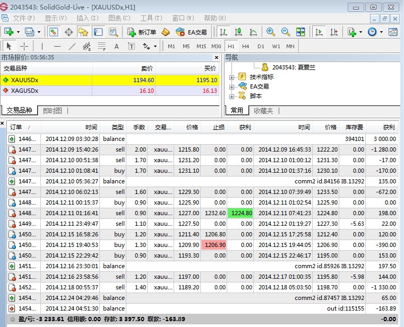Image resolution: width=404 pixels, height=327 pixels.
Task: Open the 插入 menu
Action: pyautogui.click(x=88, y=18)
